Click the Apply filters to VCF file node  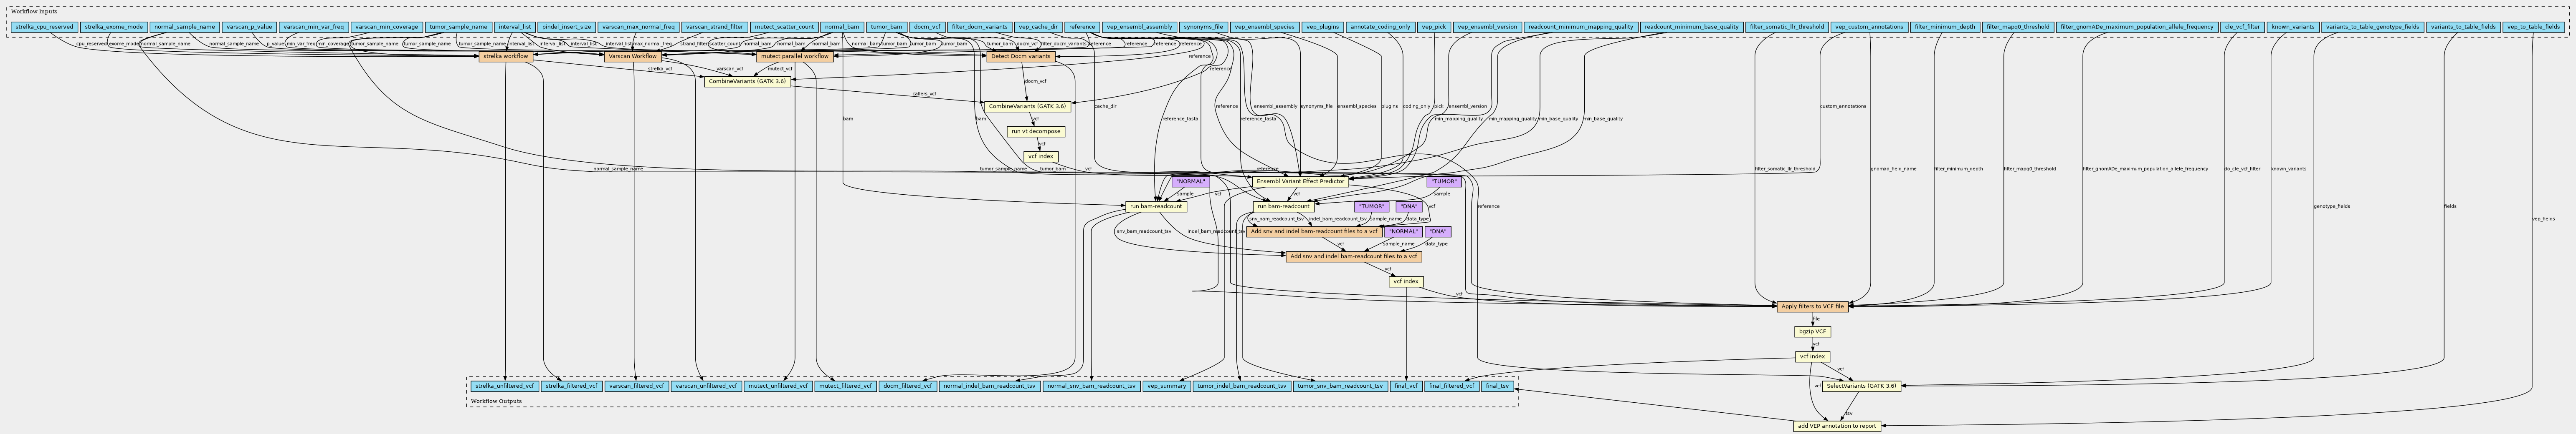pos(1812,306)
